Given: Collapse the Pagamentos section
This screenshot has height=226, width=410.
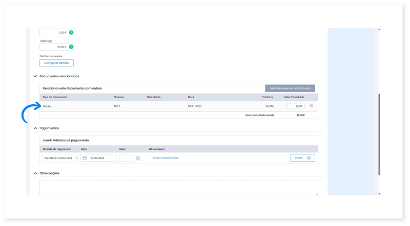Looking at the screenshot, I should click(x=35, y=128).
